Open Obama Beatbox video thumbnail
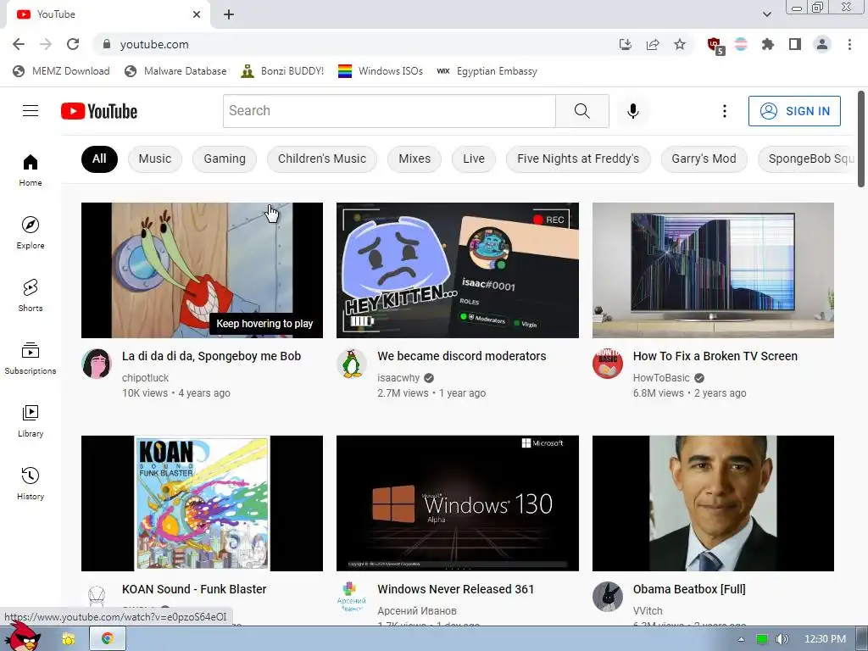868x651 pixels. pyautogui.click(x=713, y=504)
